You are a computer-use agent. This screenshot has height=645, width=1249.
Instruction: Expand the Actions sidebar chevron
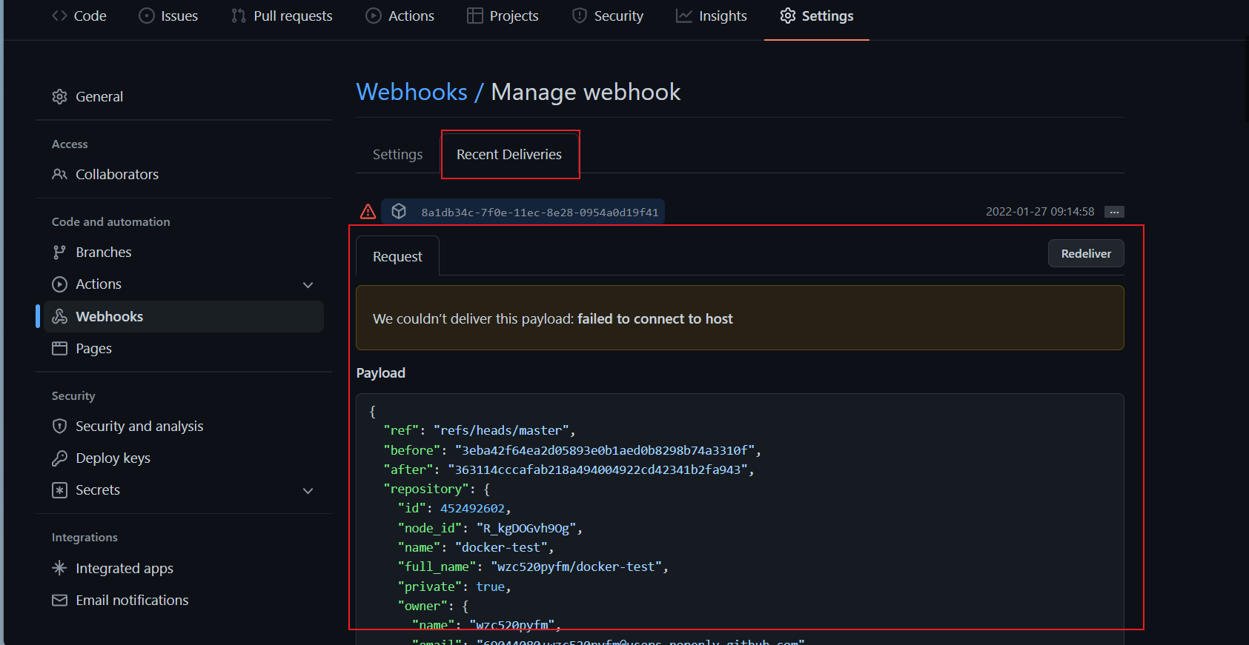point(308,285)
